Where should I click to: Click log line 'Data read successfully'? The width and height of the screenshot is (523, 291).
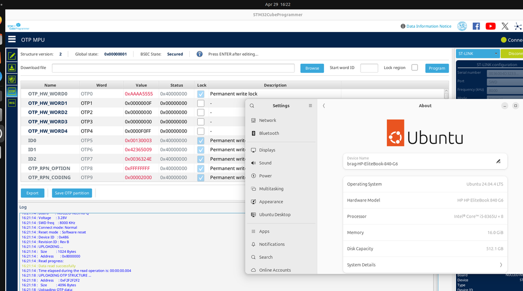pyautogui.click(x=49, y=266)
